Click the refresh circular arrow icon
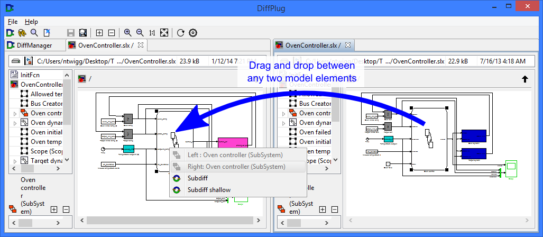Image resolution: width=543 pixels, height=237 pixels. (x=180, y=33)
